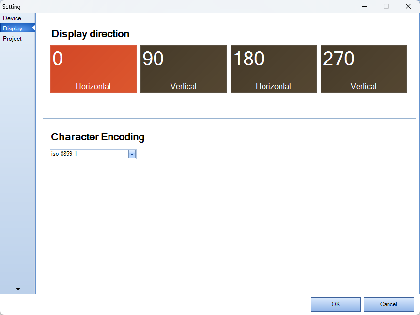Screen dimensions: 420x315
Task: Pick the 270 Vertical orientation tile
Action: [364, 69]
